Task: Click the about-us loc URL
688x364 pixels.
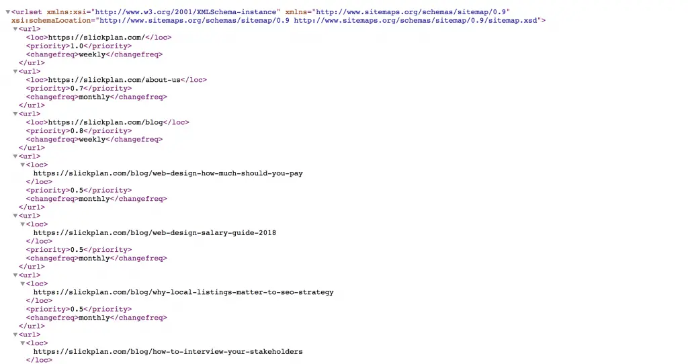Action: pyautogui.click(x=114, y=80)
